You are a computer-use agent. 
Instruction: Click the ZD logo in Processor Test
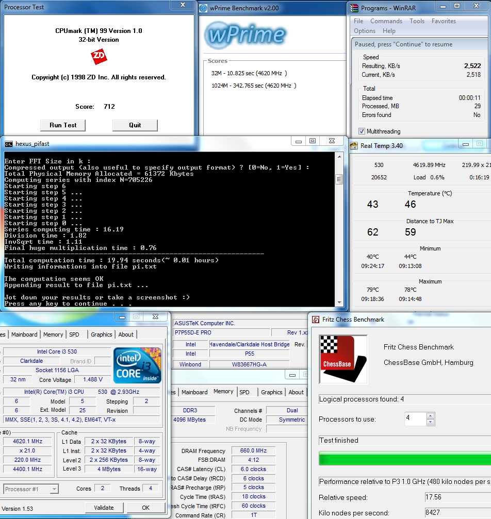tap(99, 57)
